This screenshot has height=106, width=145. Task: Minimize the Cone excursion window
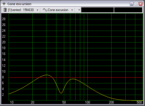pos(132,4)
